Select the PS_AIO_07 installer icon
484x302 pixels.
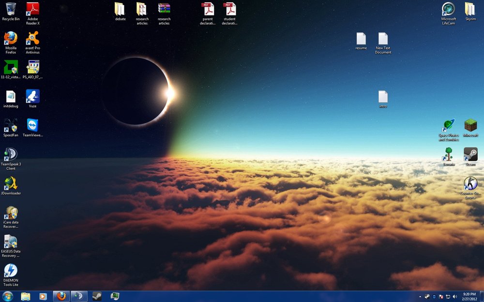(x=33, y=69)
